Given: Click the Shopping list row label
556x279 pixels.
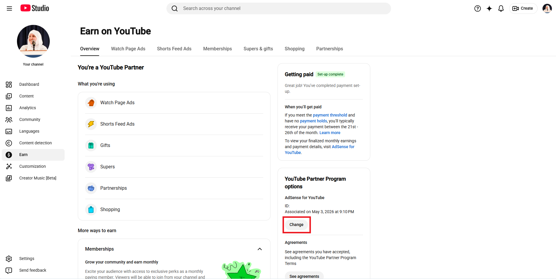Looking at the screenshot, I should point(110,210).
